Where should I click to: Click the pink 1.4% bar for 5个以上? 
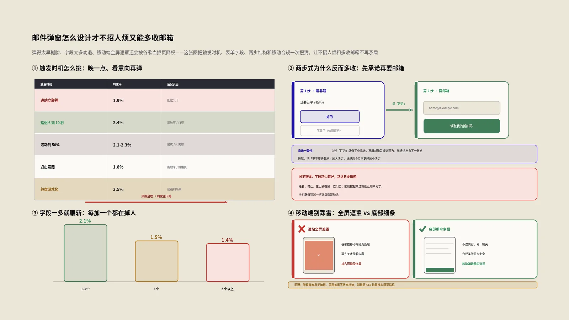tap(228, 262)
